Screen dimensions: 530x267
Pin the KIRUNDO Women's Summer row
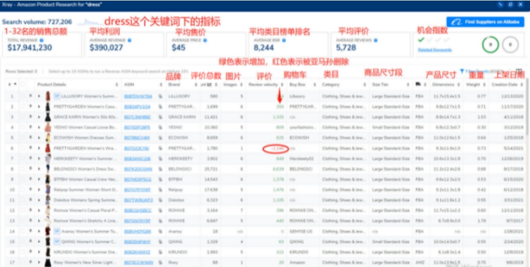coord(31,252)
